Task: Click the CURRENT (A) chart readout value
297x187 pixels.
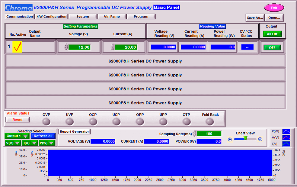Action: [x=156, y=141]
